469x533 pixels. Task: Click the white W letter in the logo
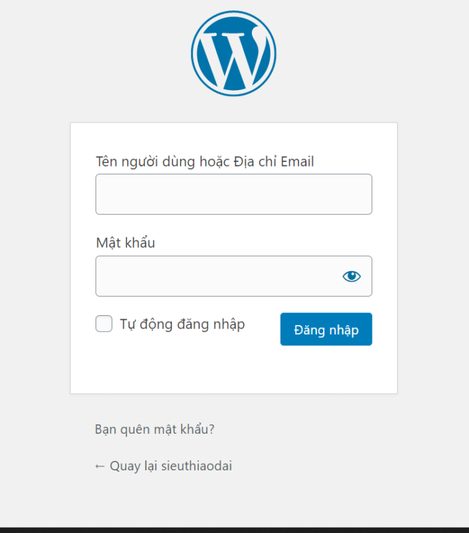click(233, 55)
